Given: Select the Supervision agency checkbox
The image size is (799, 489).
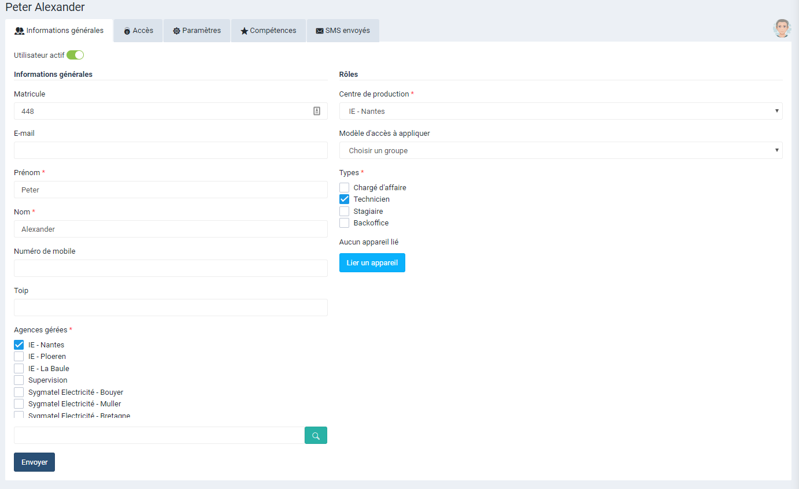Looking at the screenshot, I should (19, 380).
